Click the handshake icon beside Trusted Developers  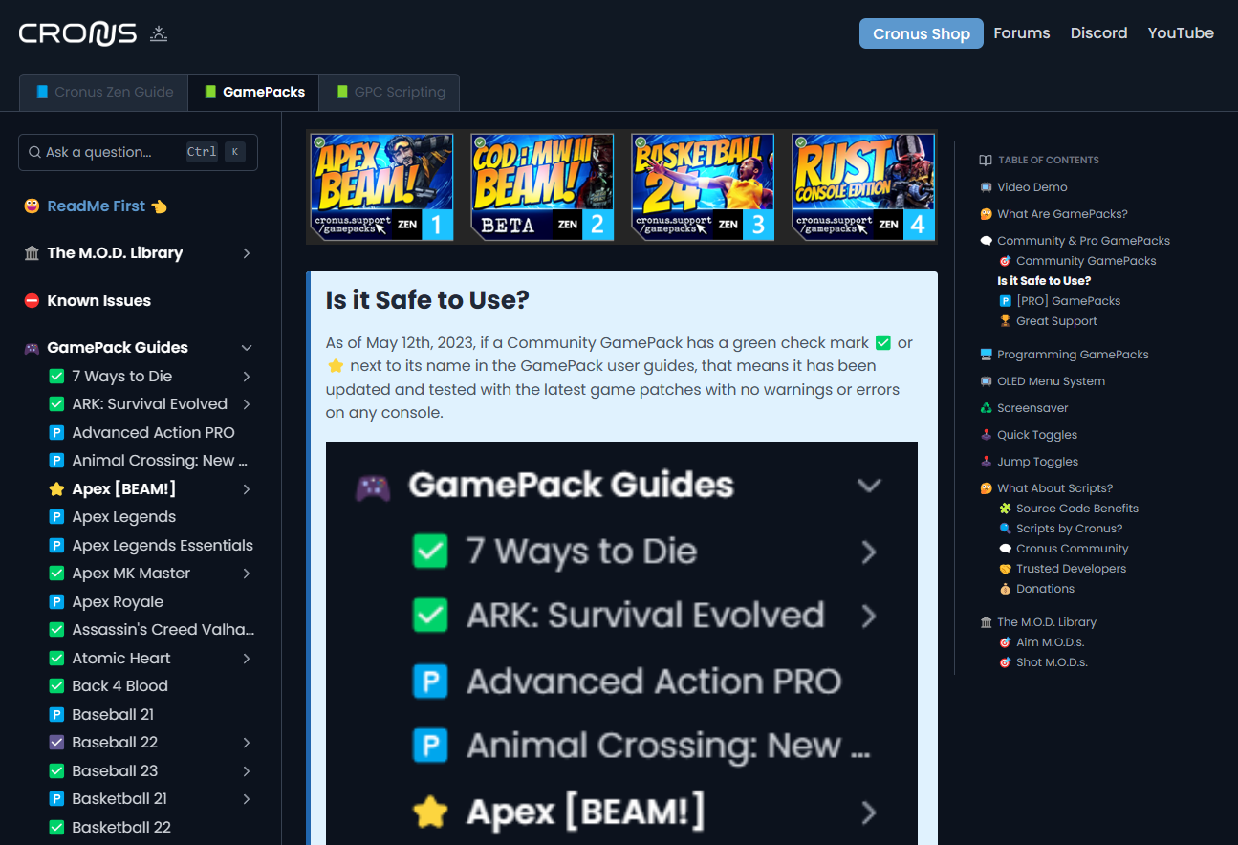[x=1007, y=568]
